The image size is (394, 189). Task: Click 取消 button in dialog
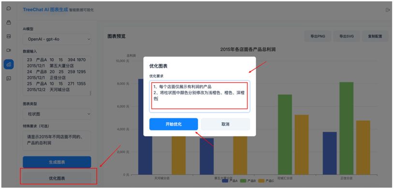[225, 124]
